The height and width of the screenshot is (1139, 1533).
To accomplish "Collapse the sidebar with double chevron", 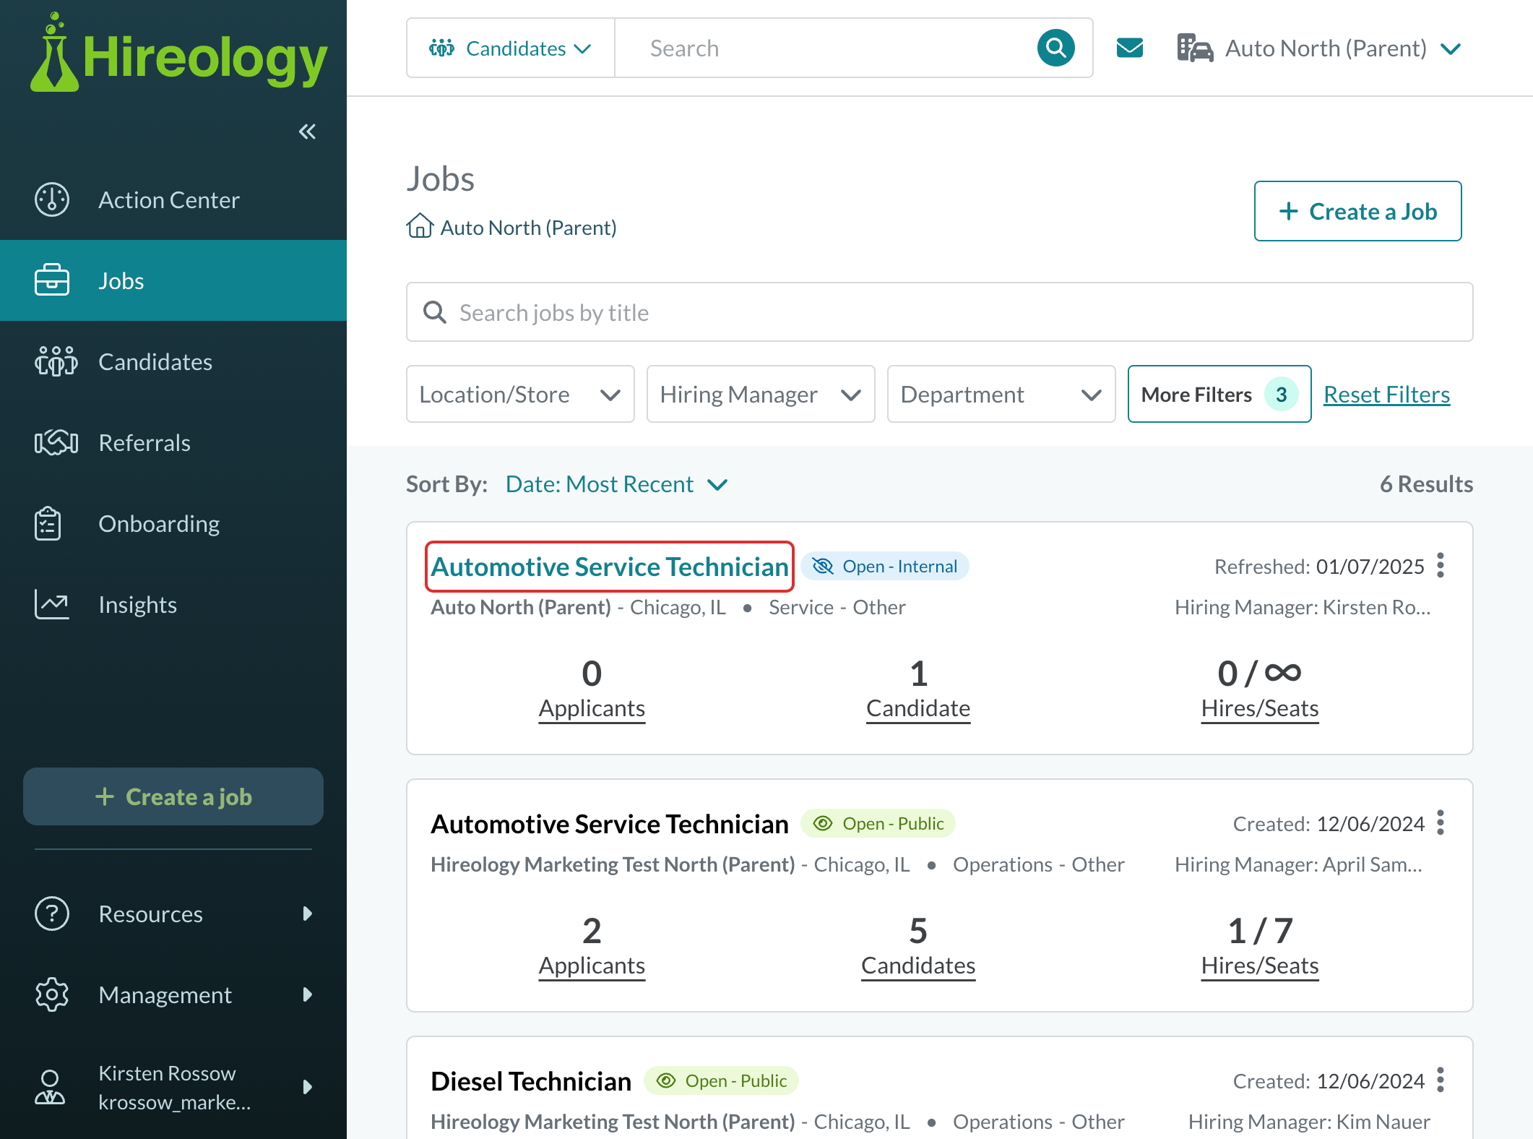I will pyautogui.click(x=307, y=132).
